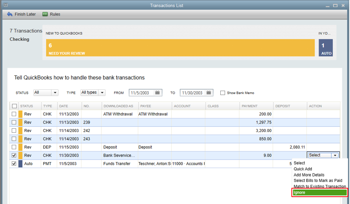Click 'Funds Transfer' downloaded-as cell

click(x=117, y=164)
